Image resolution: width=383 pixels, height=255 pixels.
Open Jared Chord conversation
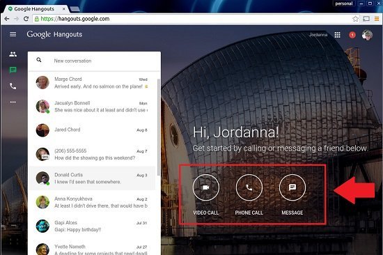pyautogui.click(x=92, y=130)
